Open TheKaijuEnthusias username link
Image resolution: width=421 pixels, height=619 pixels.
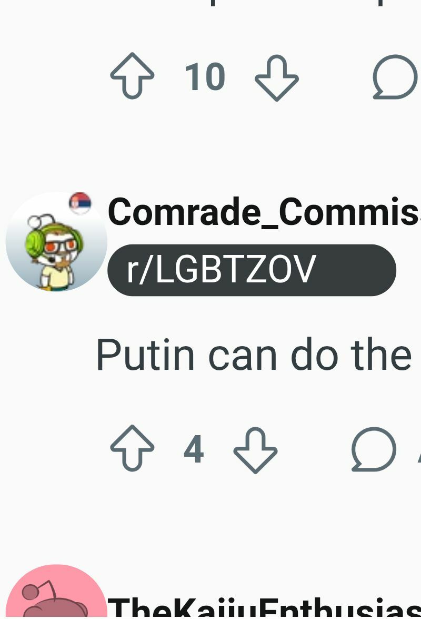[x=264, y=608]
